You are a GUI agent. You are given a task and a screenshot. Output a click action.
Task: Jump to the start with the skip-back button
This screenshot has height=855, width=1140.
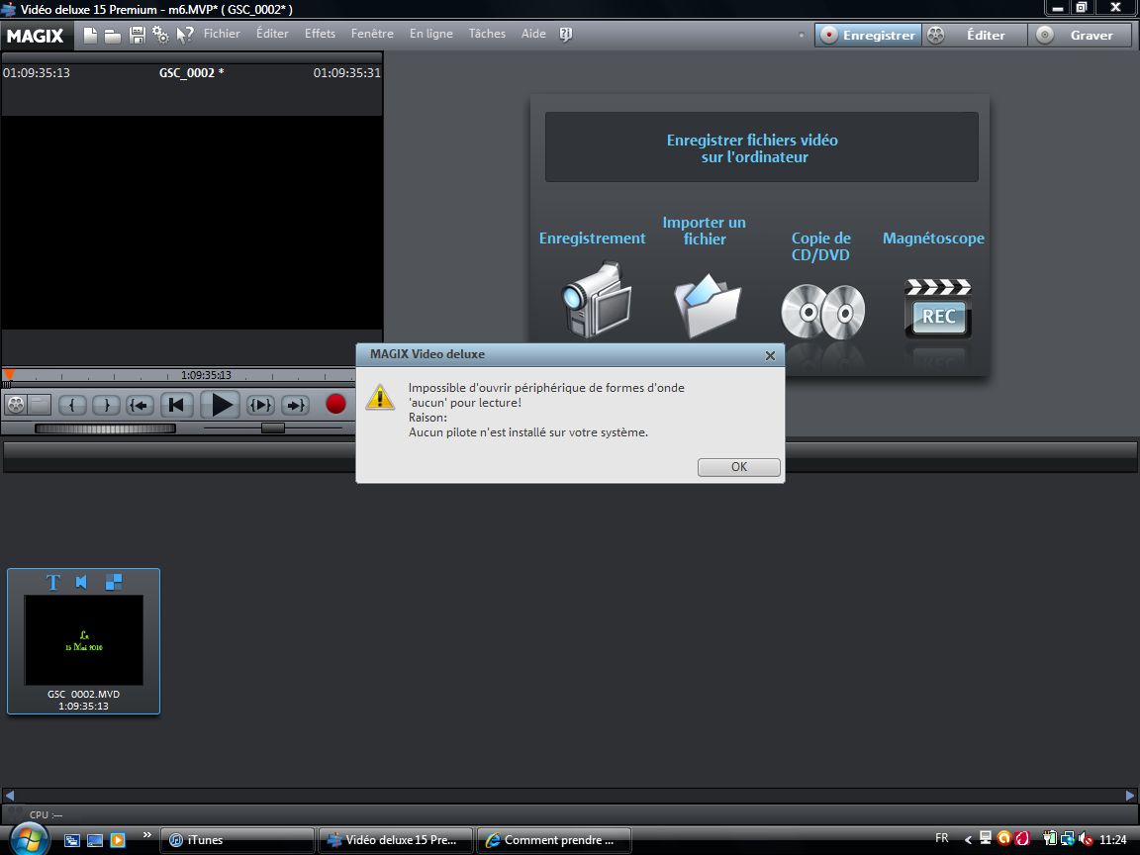[x=176, y=404]
